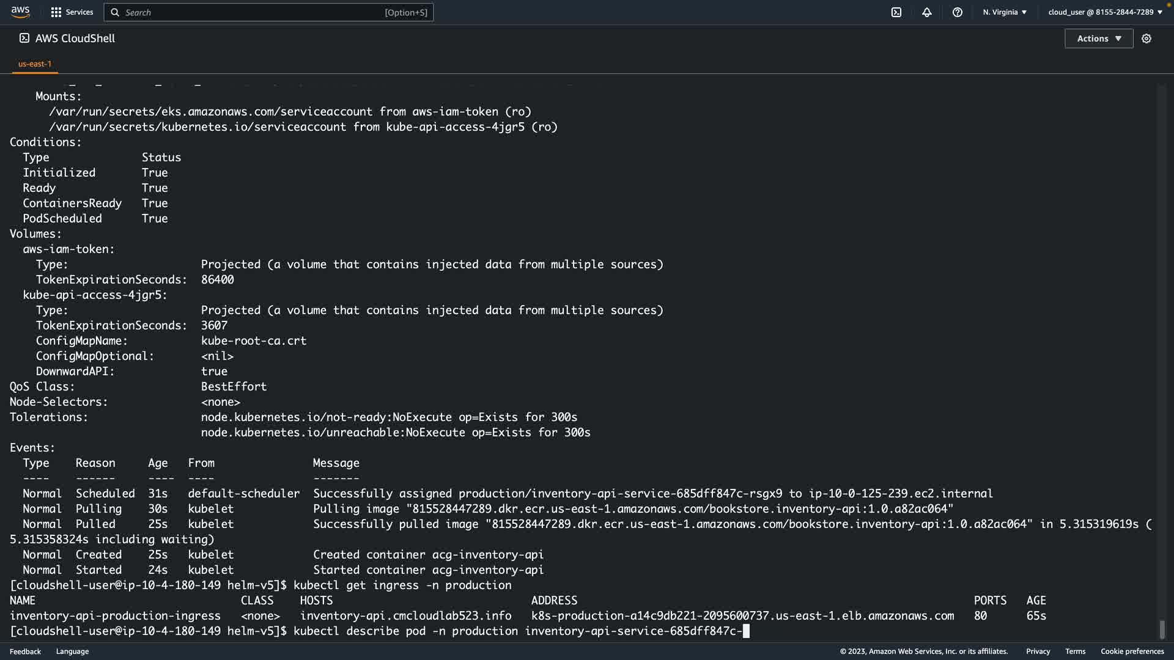The image size is (1174, 660).
Task: Open the Privacy link
Action: [x=1038, y=651]
